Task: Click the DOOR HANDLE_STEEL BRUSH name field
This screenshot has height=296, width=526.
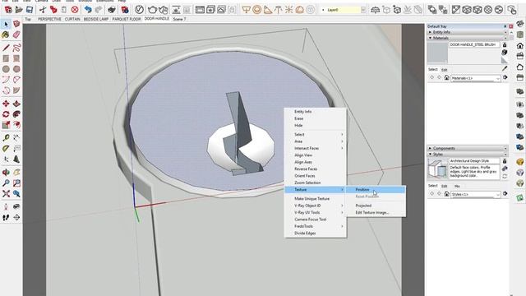Action: [474, 44]
